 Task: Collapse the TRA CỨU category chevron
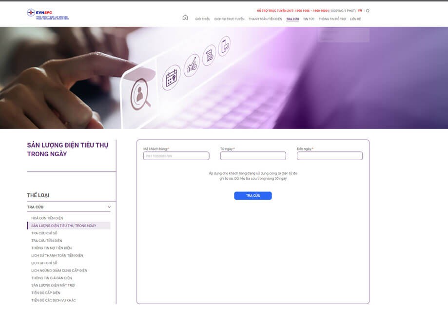[109, 207]
